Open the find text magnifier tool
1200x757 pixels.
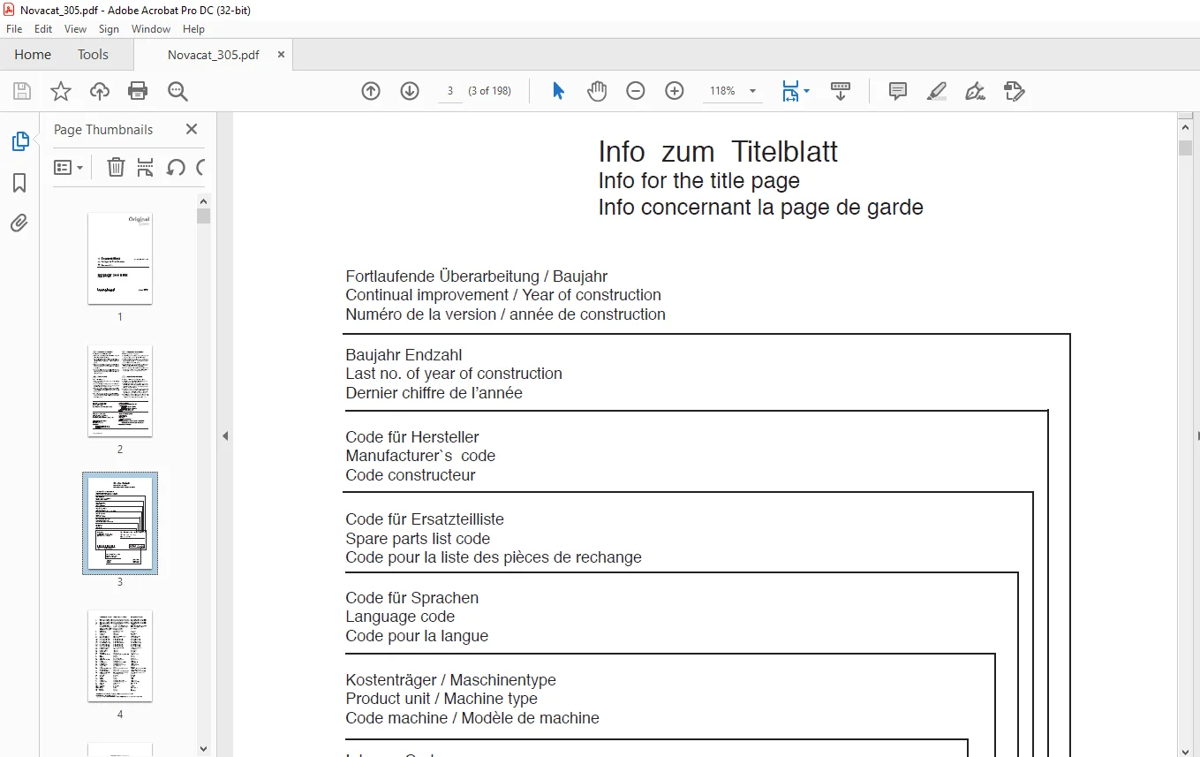(x=177, y=91)
